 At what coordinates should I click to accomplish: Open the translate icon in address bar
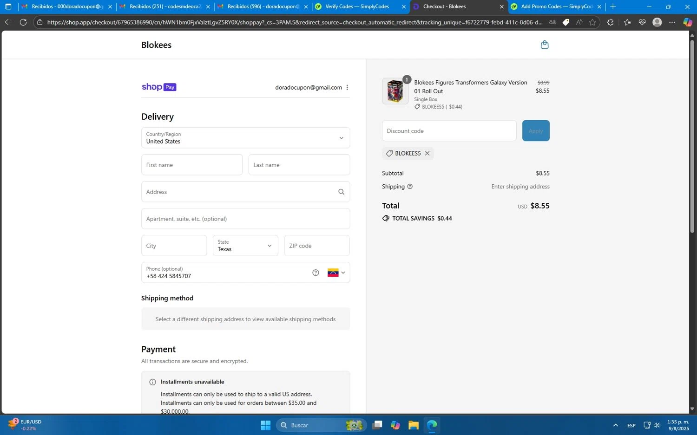552,22
